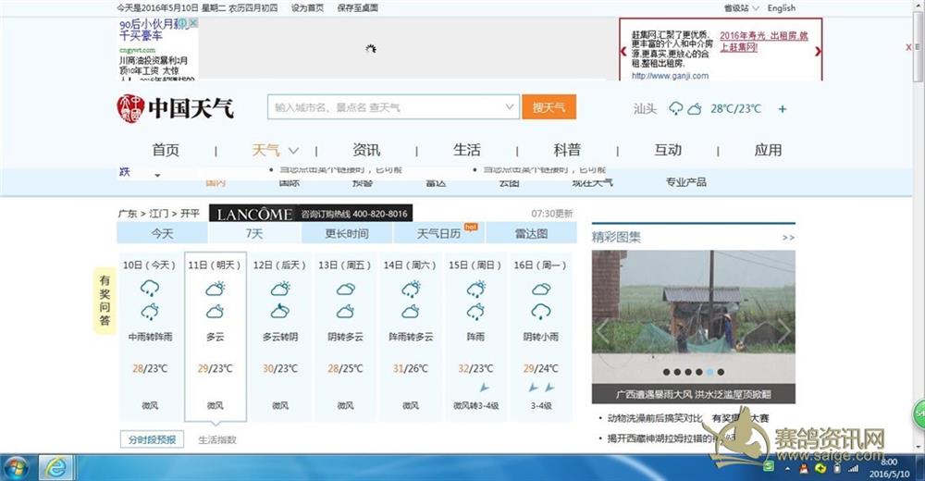Click the 中国天气 logo
The height and width of the screenshot is (481, 925).
(x=175, y=108)
